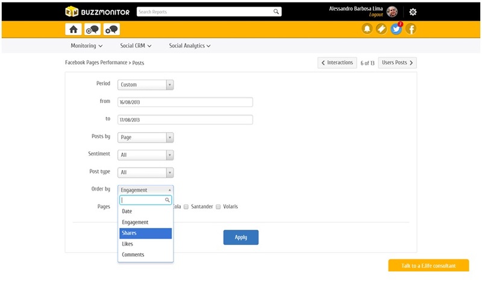Click the speech bubble settings gear icon
Image resolution: width=482 pixels, height=281 pixels.
tap(111, 29)
